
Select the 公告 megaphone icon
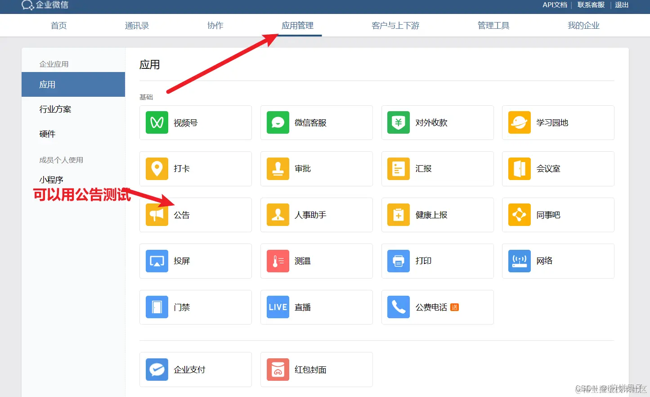coord(157,215)
